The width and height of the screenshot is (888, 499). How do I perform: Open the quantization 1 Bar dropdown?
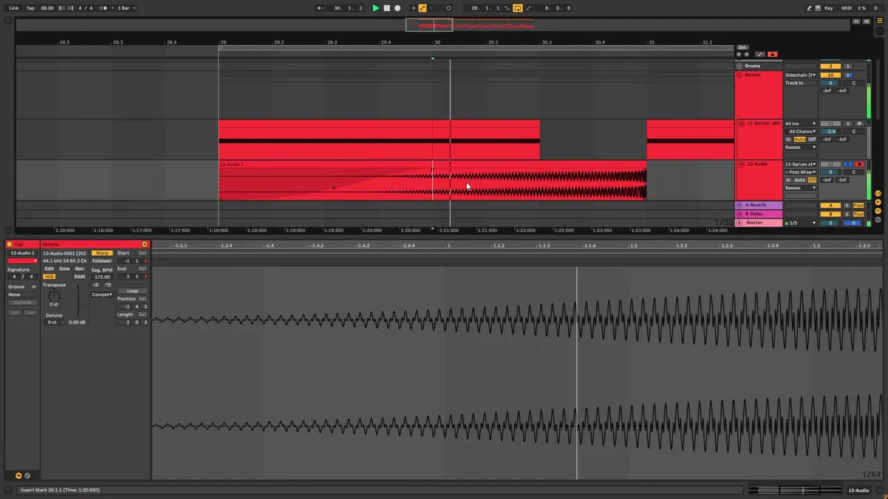(126, 8)
